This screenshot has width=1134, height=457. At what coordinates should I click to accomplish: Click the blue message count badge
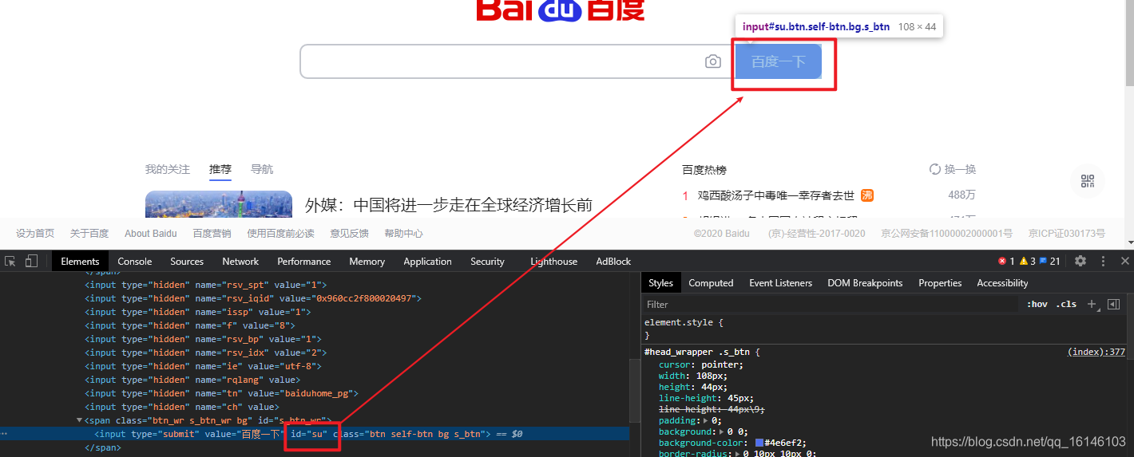click(x=1049, y=261)
